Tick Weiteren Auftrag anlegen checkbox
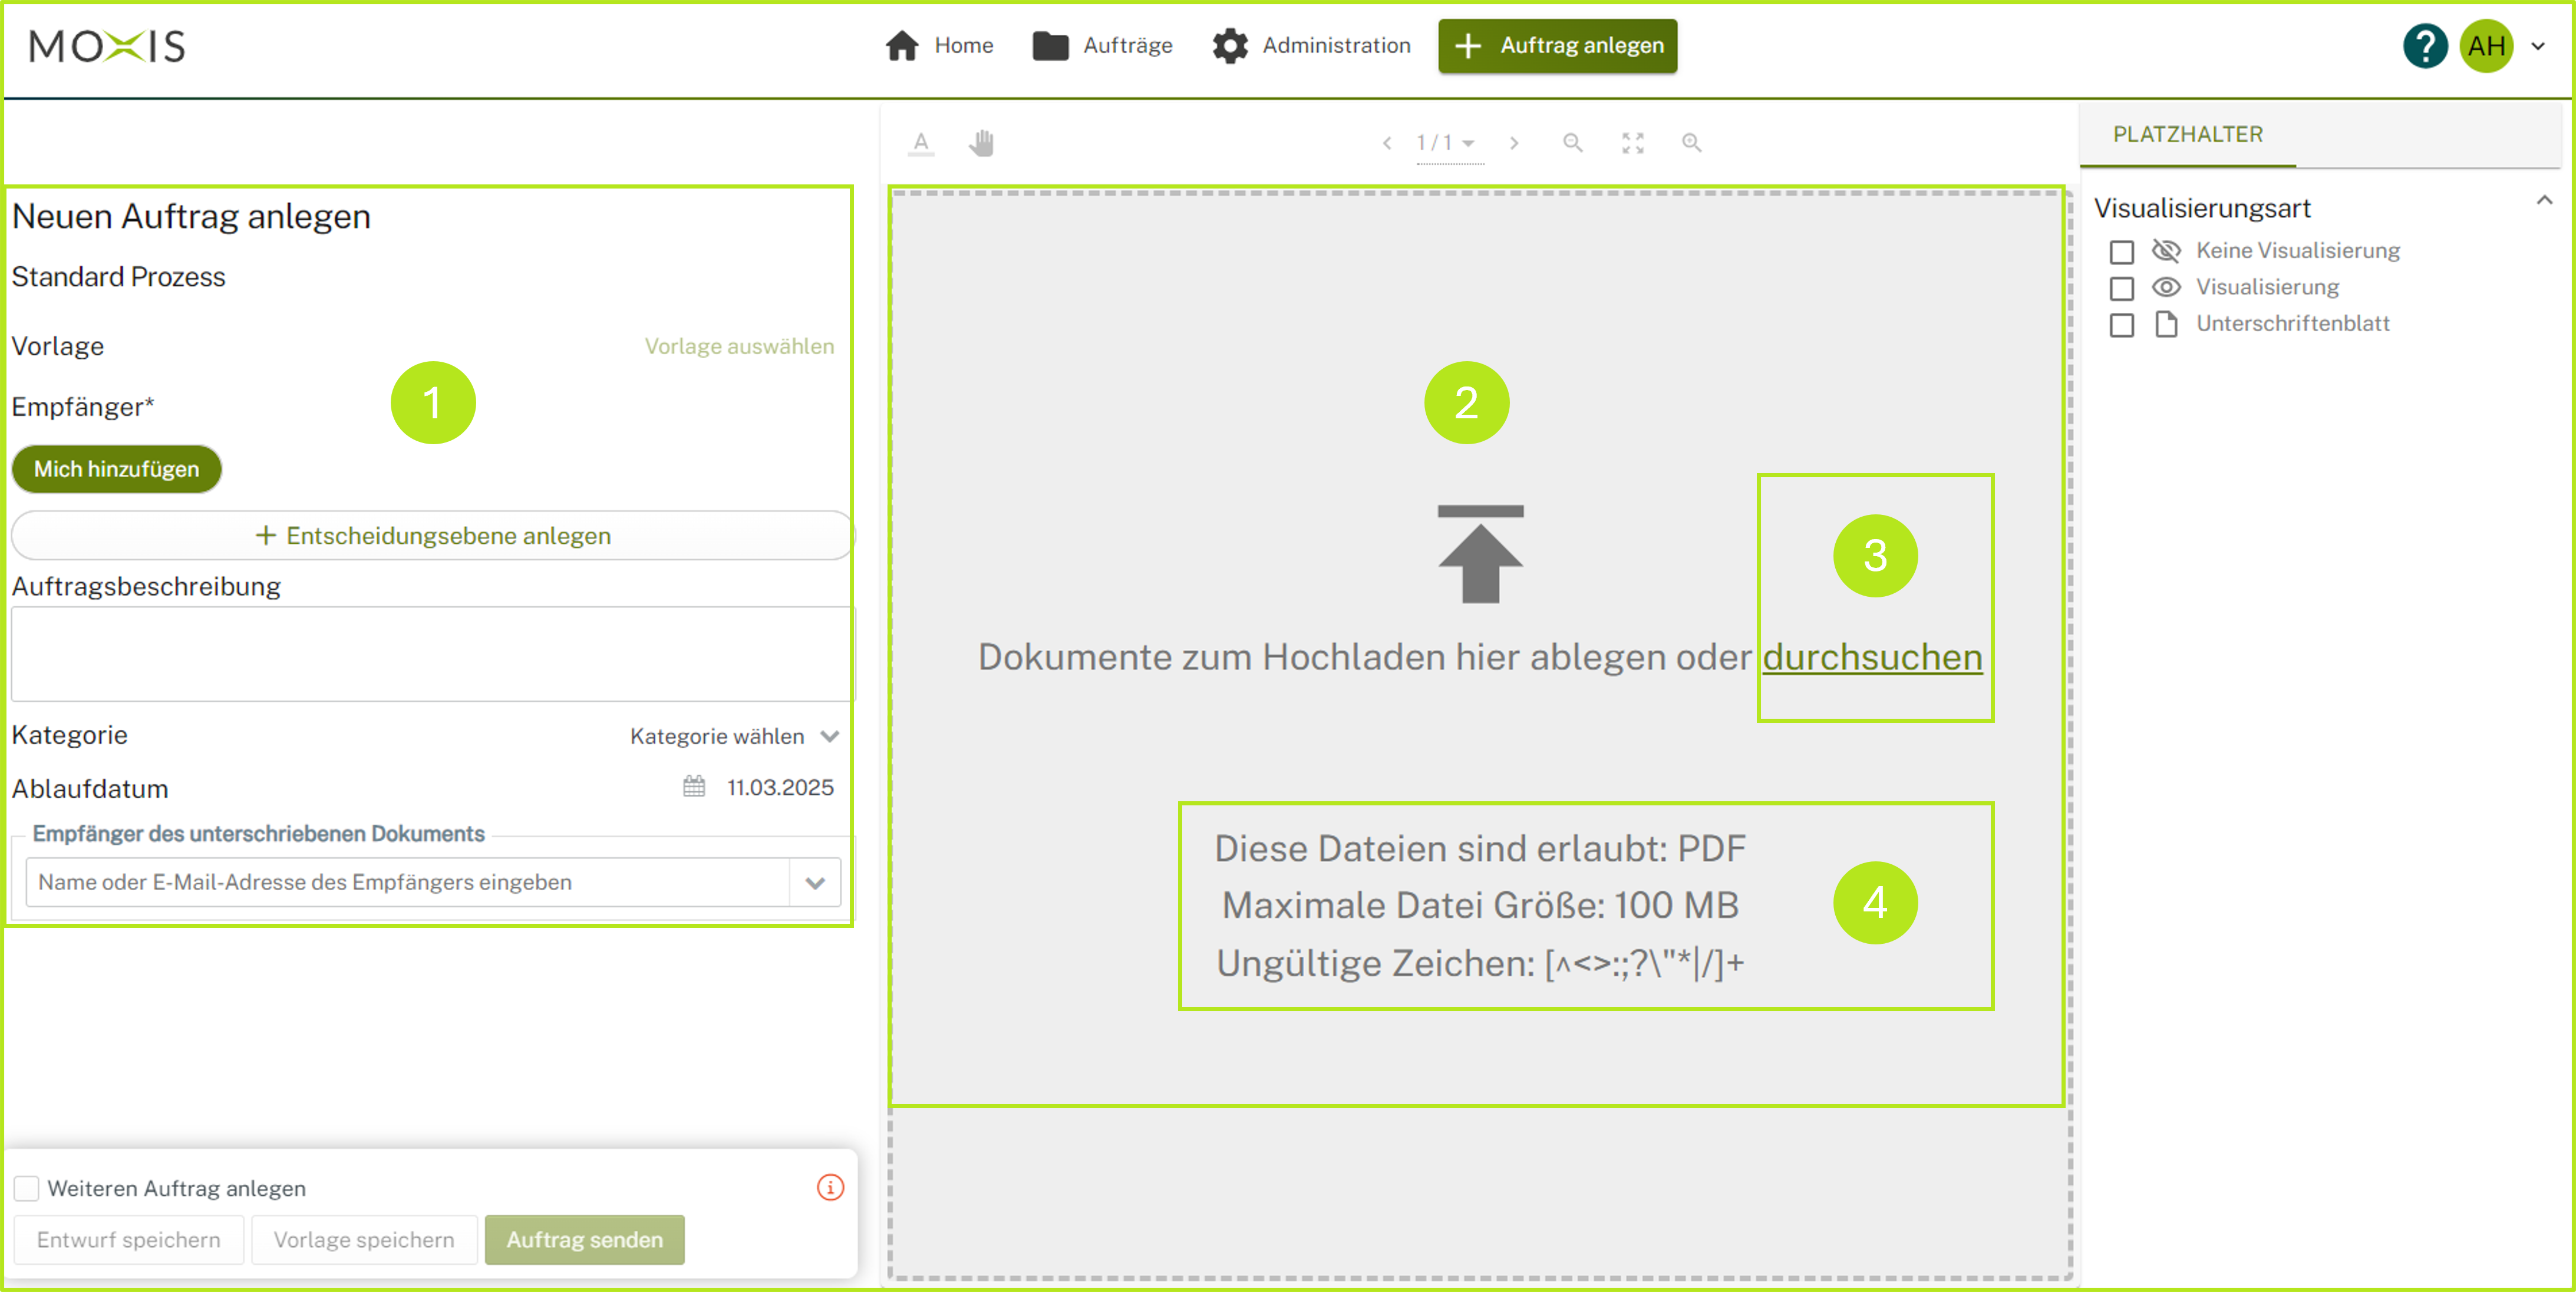Screen dimensions: 2576x1292 pyautogui.click(x=27, y=1188)
